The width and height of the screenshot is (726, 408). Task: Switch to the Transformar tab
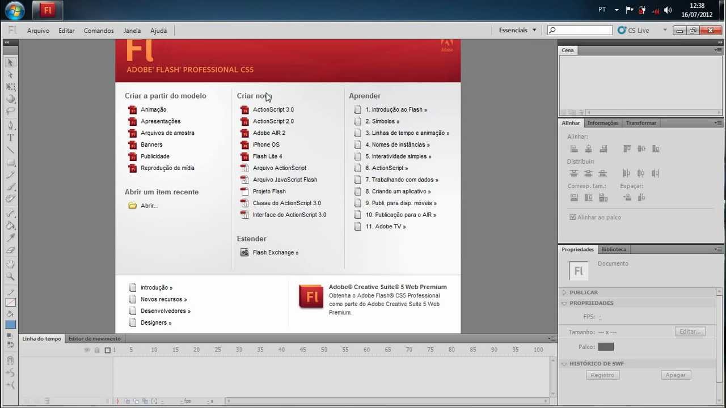pyautogui.click(x=641, y=123)
